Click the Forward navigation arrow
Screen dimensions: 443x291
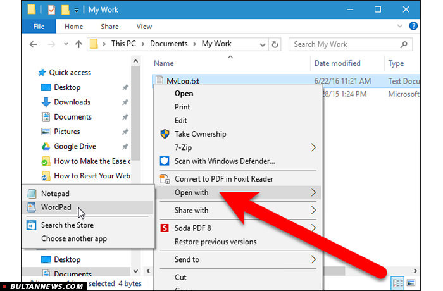tap(51, 44)
